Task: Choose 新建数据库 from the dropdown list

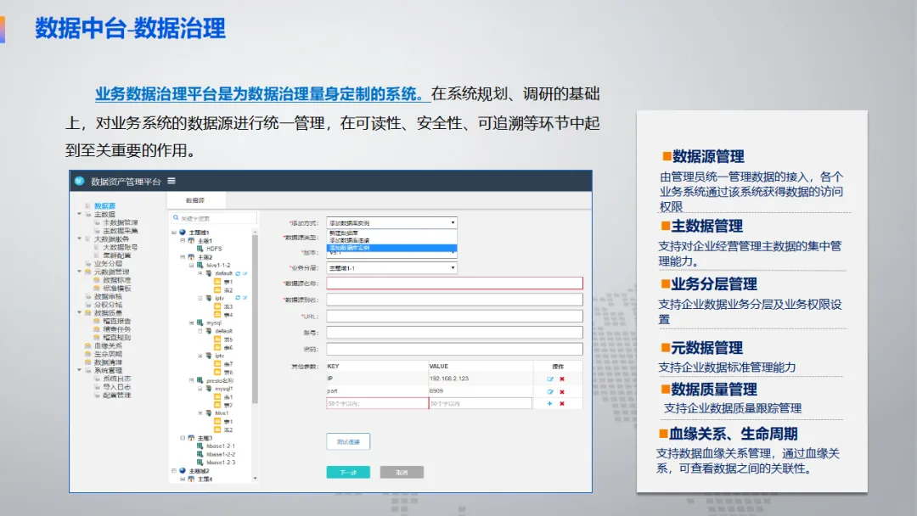Action: [x=391, y=233]
